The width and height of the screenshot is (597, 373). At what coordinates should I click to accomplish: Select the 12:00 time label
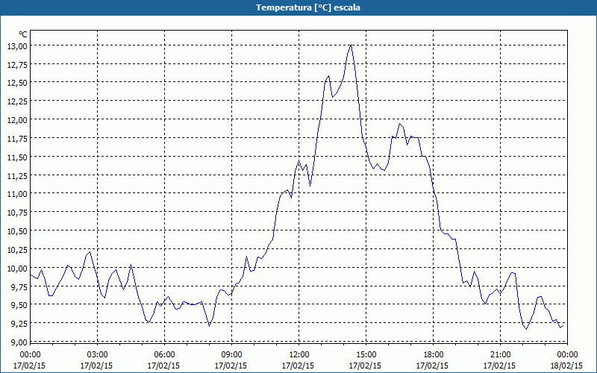coord(299,355)
